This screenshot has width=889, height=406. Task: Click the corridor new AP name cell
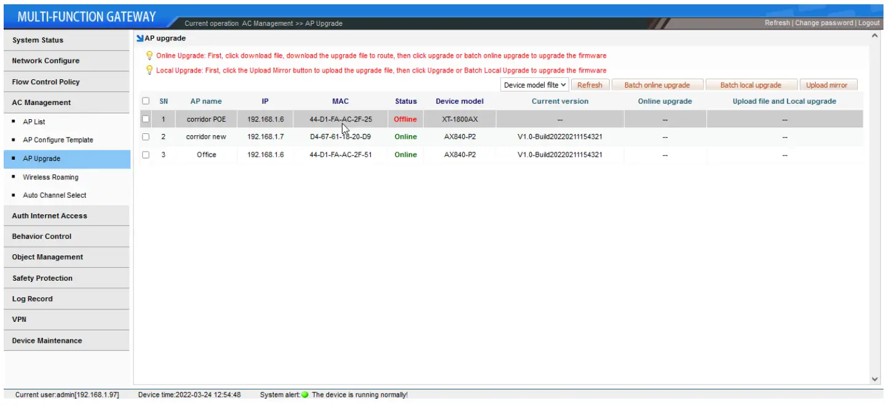(207, 136)
